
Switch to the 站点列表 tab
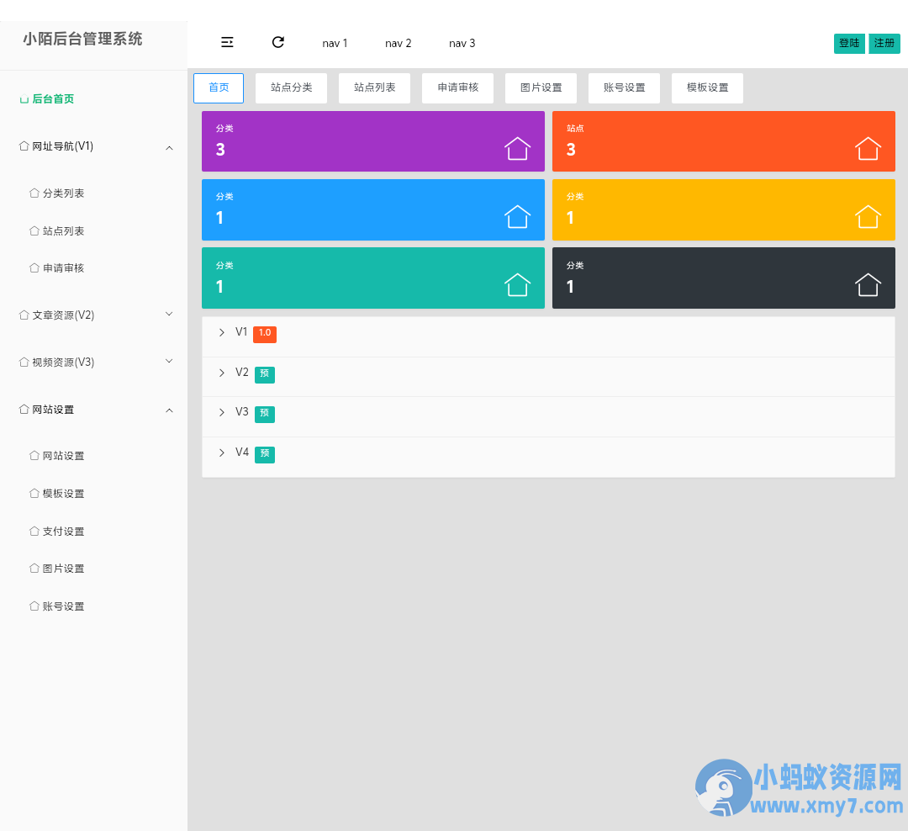tap(375, 87)
